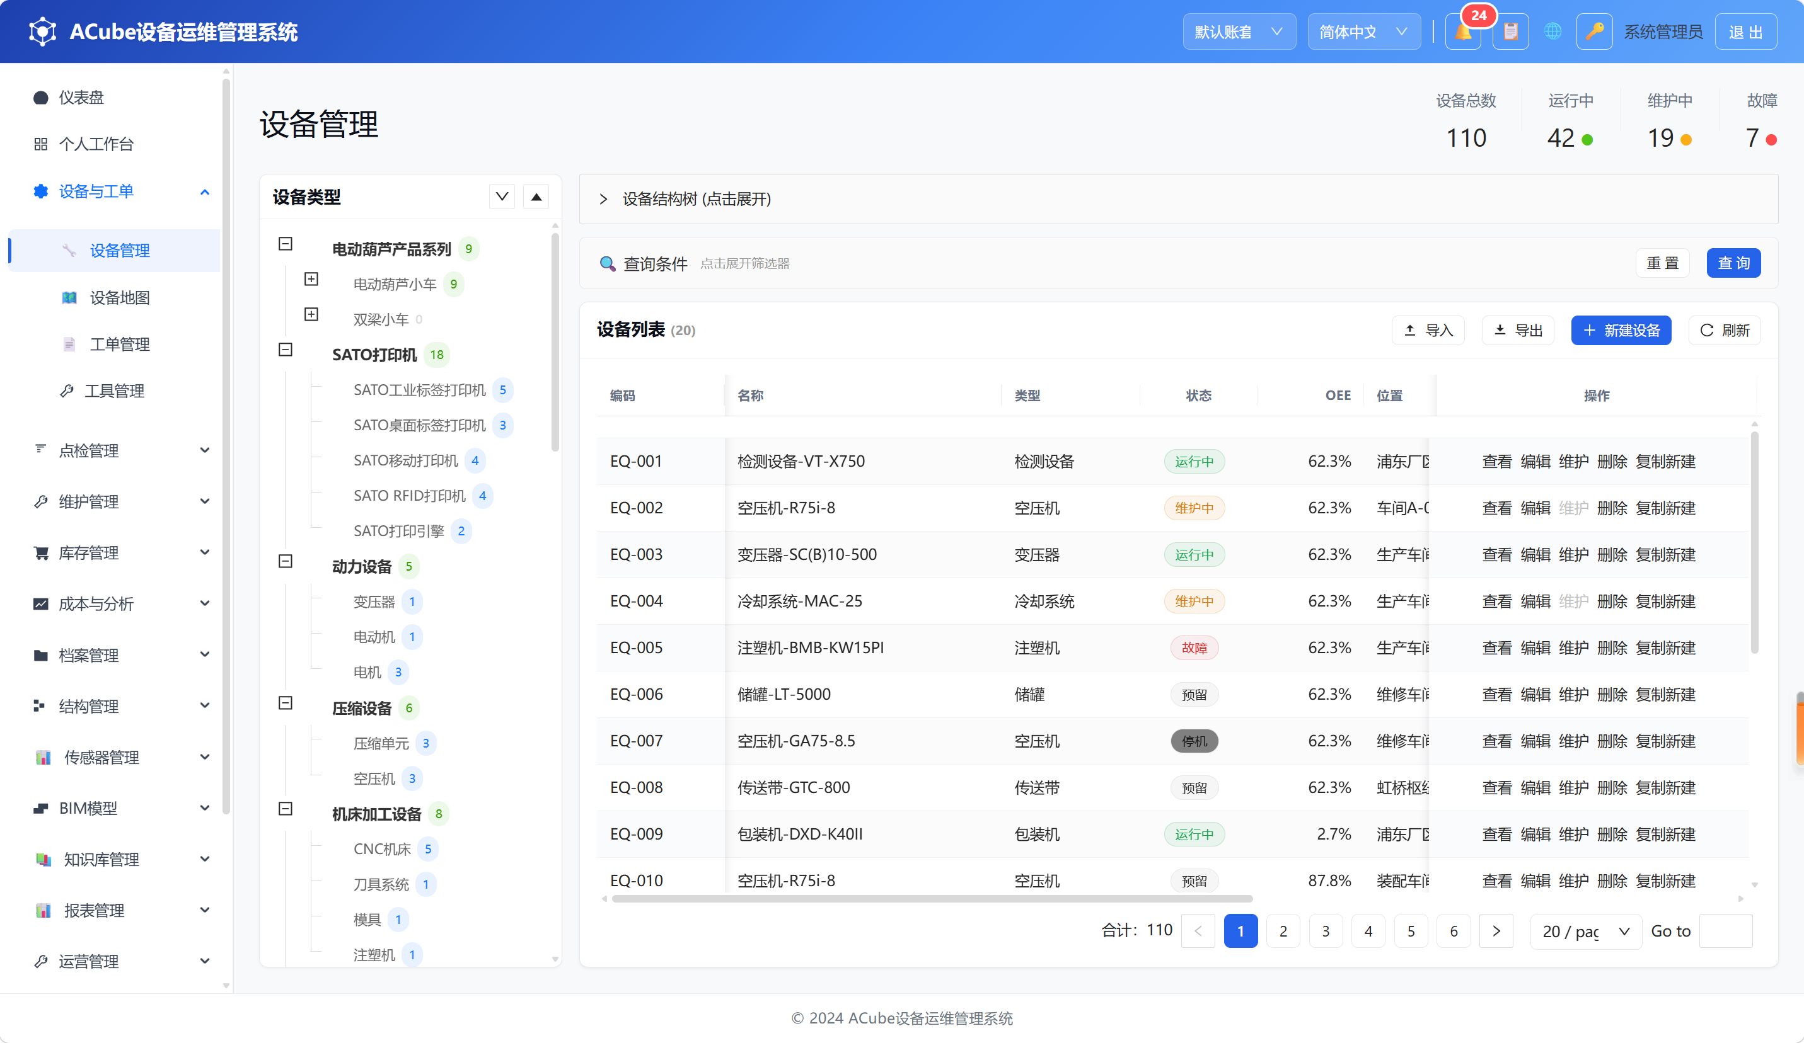Expand the 传感器管理 sidebar menu
1804x1043 pixels.
click(x=115, y=757)
